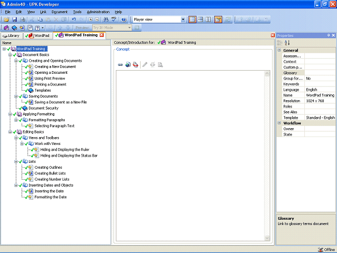Viewport: 337px width, 253px height.
Task: Click the Collapse All minus icon
Action: (97, 20)
